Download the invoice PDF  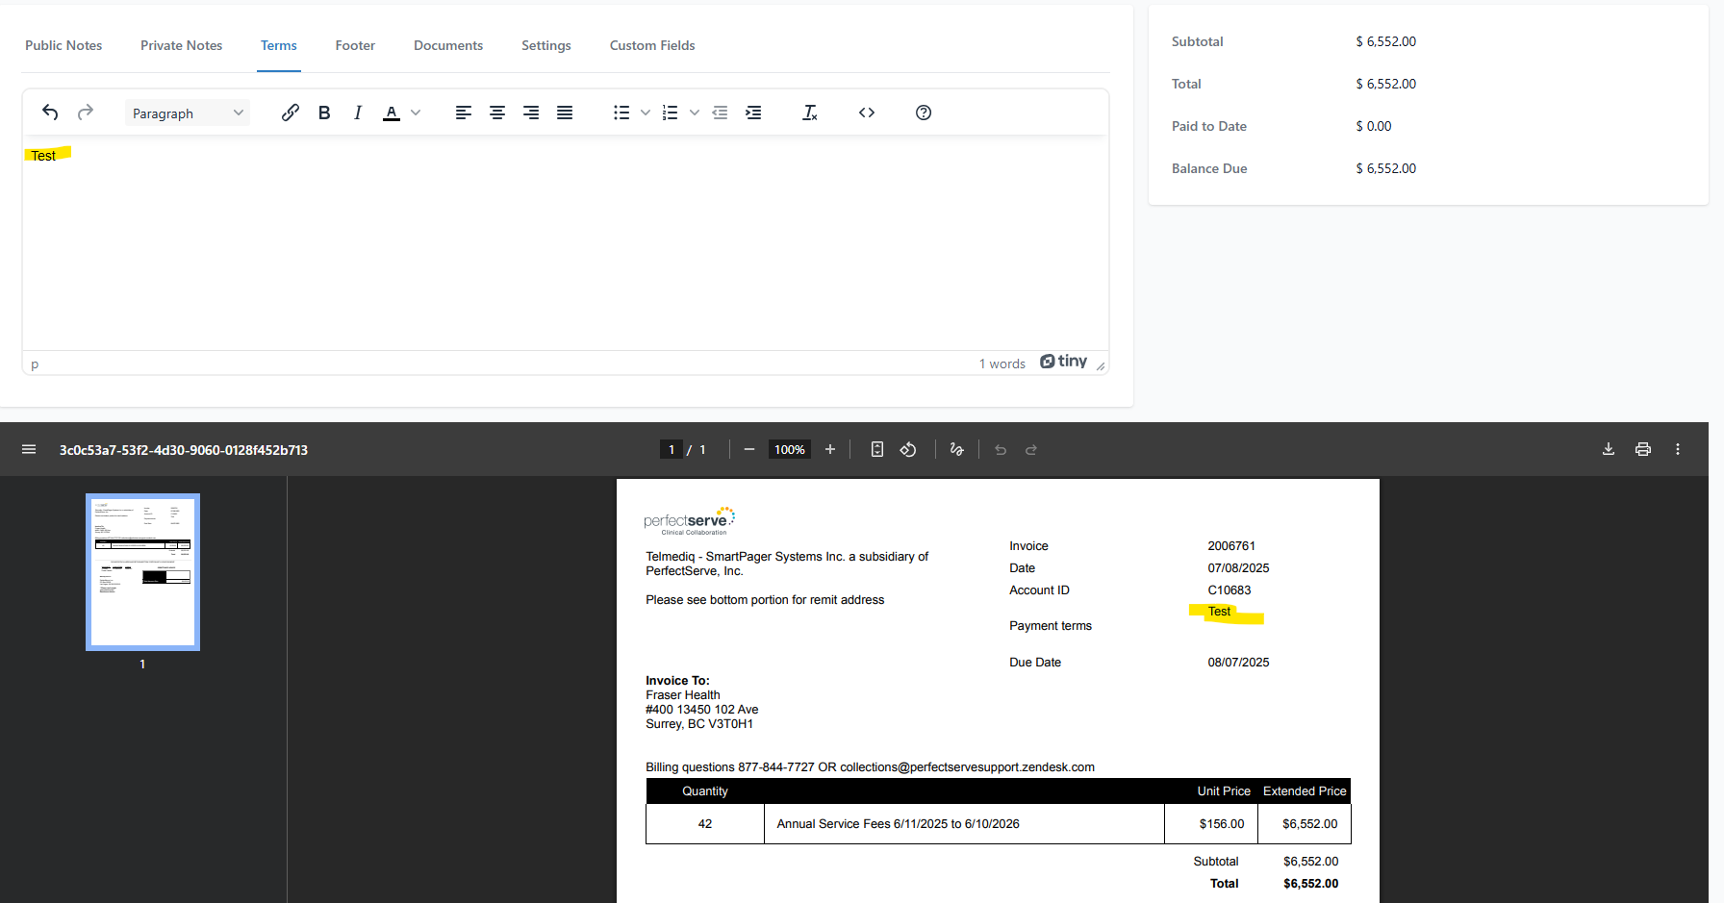1609,449
